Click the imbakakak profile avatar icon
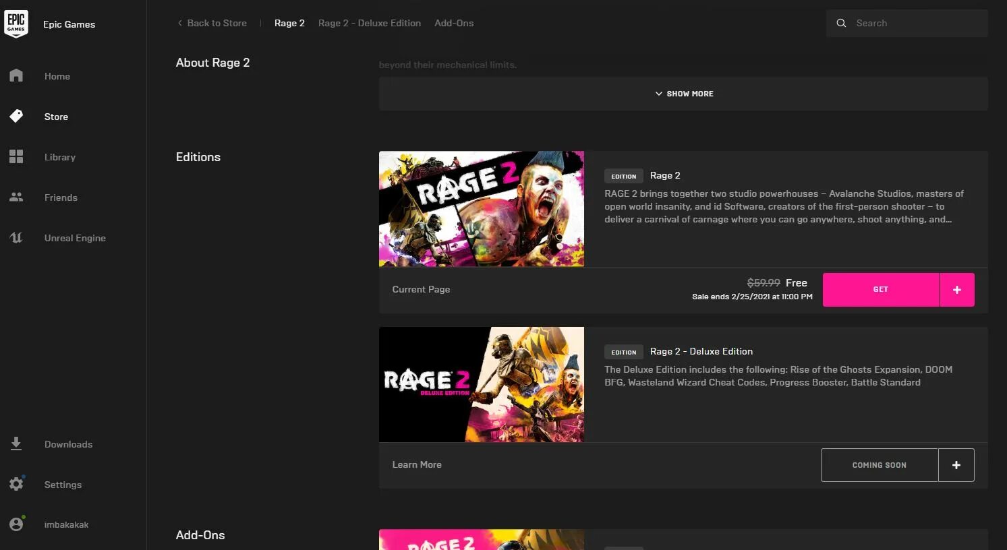Screen dimensions: 1007x550 coord(16,524)
